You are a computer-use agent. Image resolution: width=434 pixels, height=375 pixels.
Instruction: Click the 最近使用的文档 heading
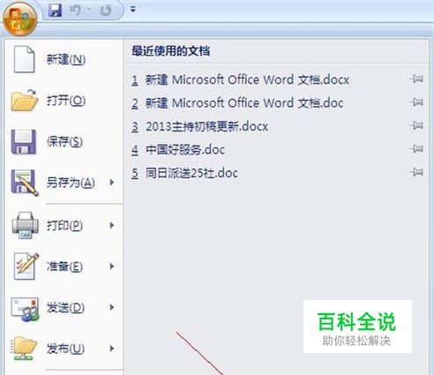click(171, 51)
